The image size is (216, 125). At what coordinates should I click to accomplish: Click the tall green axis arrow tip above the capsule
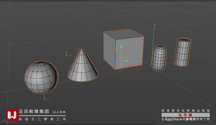coord(154,25)
